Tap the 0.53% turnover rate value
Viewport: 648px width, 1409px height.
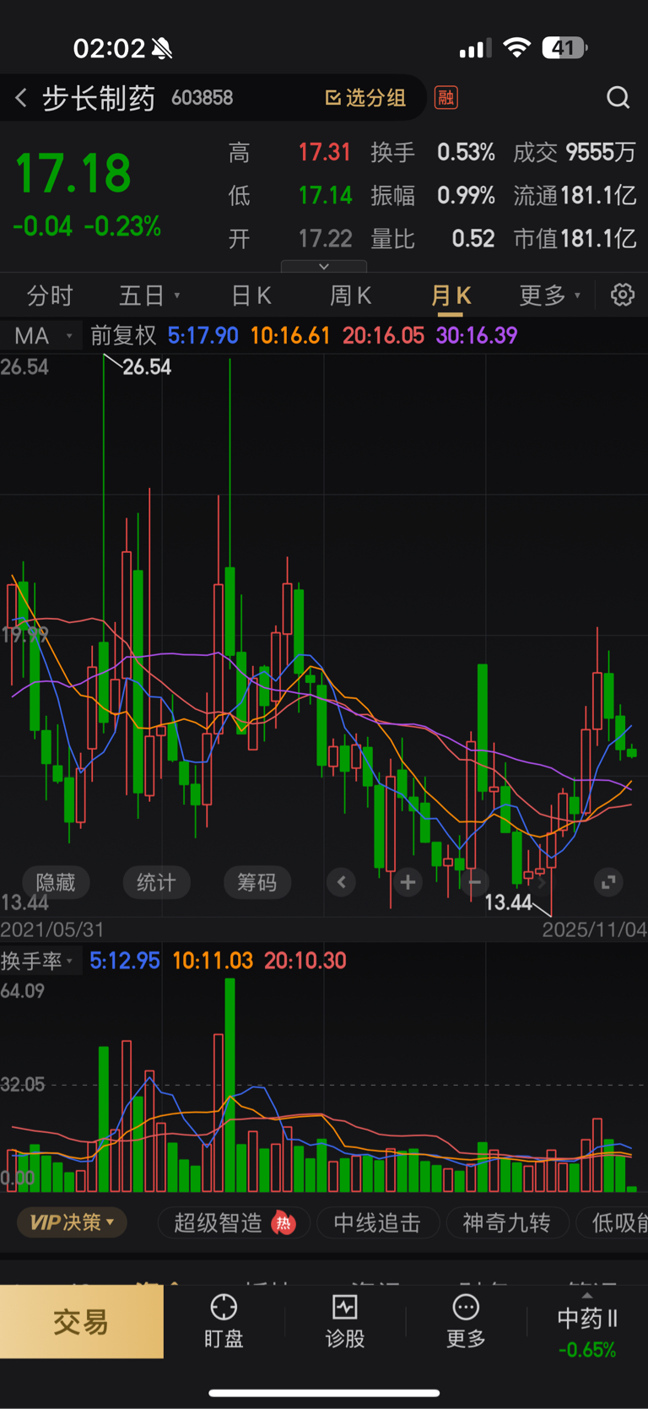coord(466,152)
